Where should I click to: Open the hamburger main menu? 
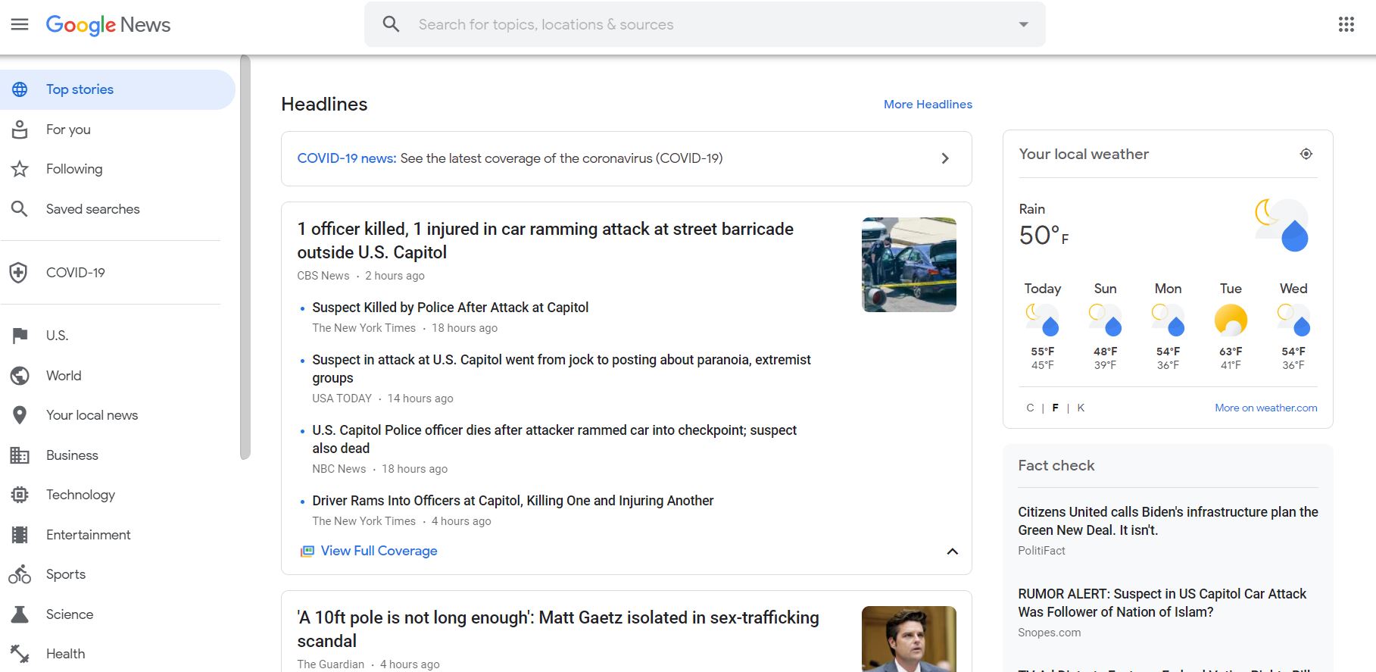20,24
